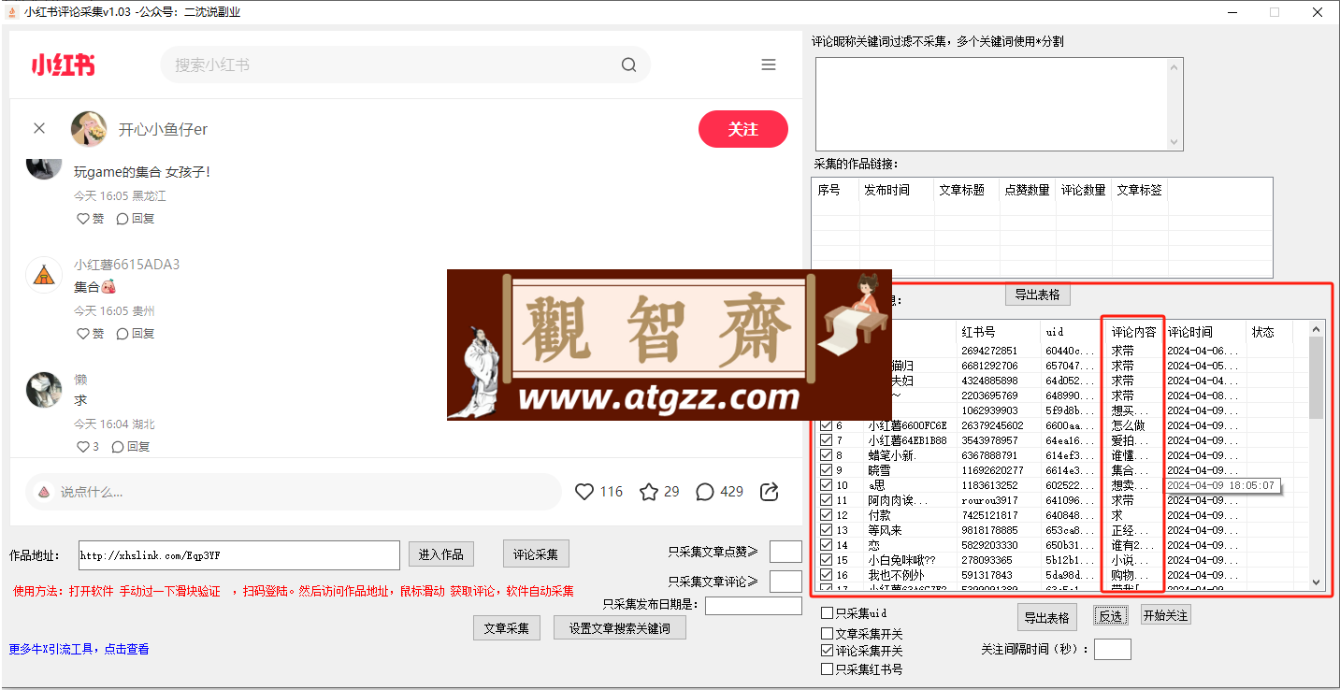Open the tent avatar of 小红薯6615ADA3
The height and width of the screenshot is (690, 1340).
43,275
